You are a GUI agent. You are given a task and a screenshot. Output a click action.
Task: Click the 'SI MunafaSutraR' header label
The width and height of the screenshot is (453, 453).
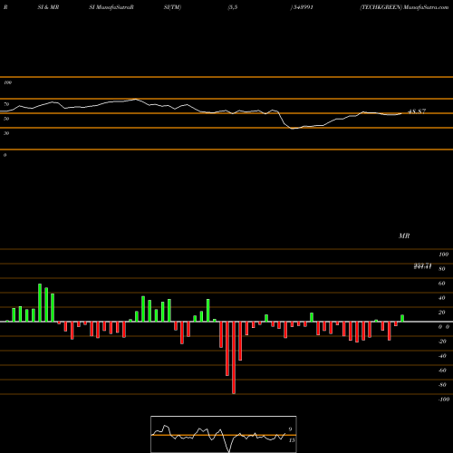[111, 7]
